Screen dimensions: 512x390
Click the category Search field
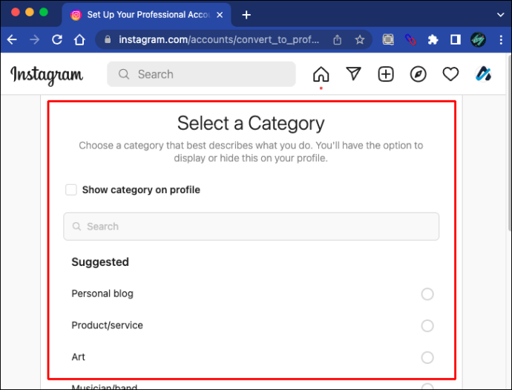pos(251,227)
